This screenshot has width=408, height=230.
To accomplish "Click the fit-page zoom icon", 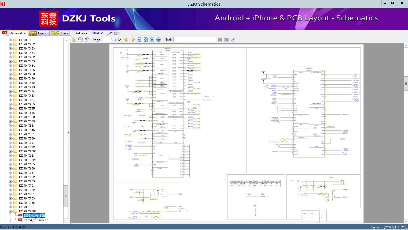I will 146,40.
